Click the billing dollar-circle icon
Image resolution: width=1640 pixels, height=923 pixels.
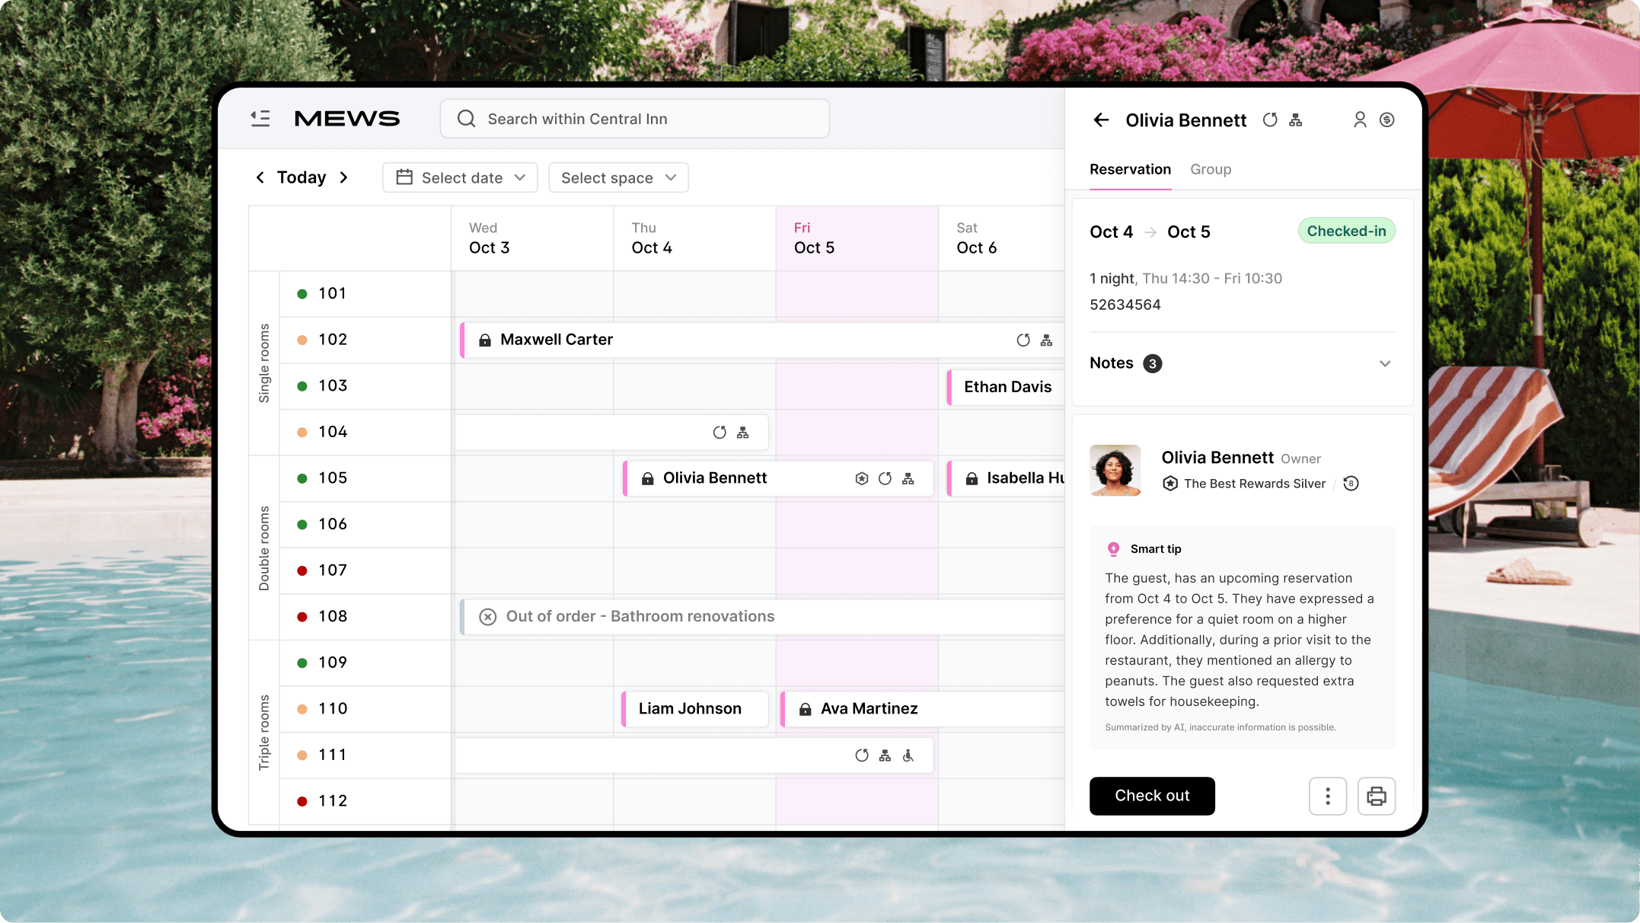(x=1387, y=120)
